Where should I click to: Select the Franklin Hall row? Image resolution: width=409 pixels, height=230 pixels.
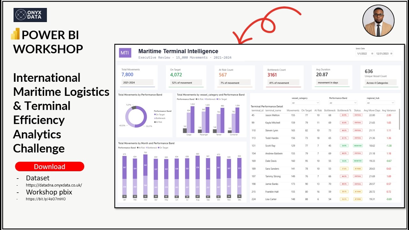click(x=324, y=192)
